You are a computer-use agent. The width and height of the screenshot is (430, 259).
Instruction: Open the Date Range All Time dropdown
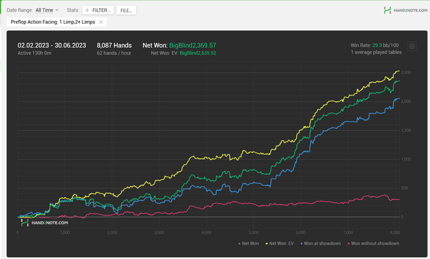47,10
